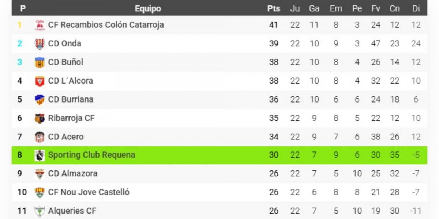
Task: Click the Alqueries CF team crest
Action: coord(40,211)
